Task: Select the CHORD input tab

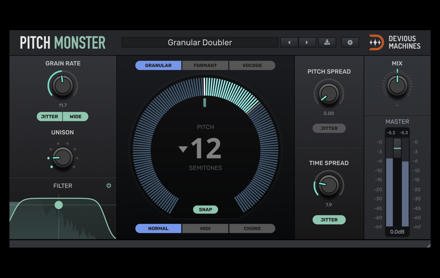Action: (x=252, y=229)
